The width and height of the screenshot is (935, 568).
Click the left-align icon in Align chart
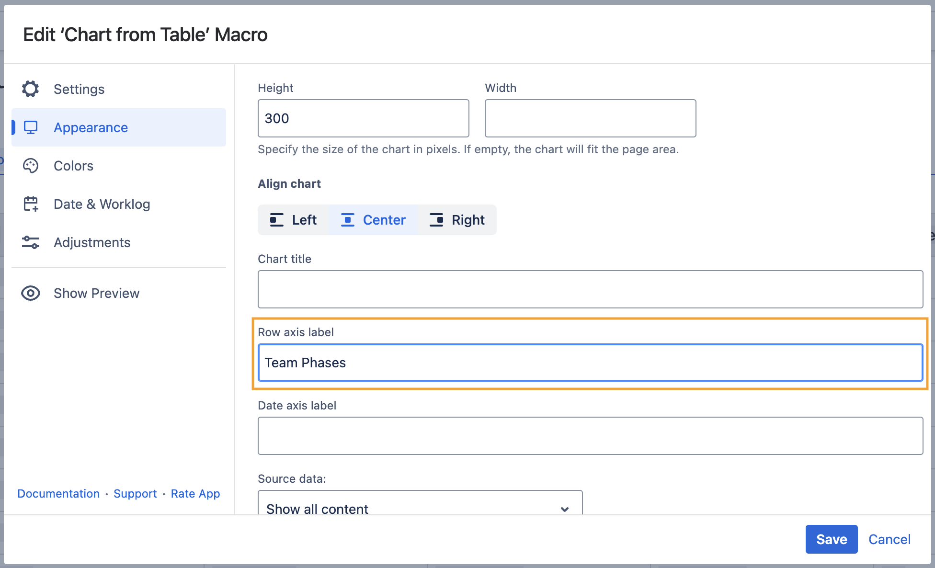[x=276, y=220]
